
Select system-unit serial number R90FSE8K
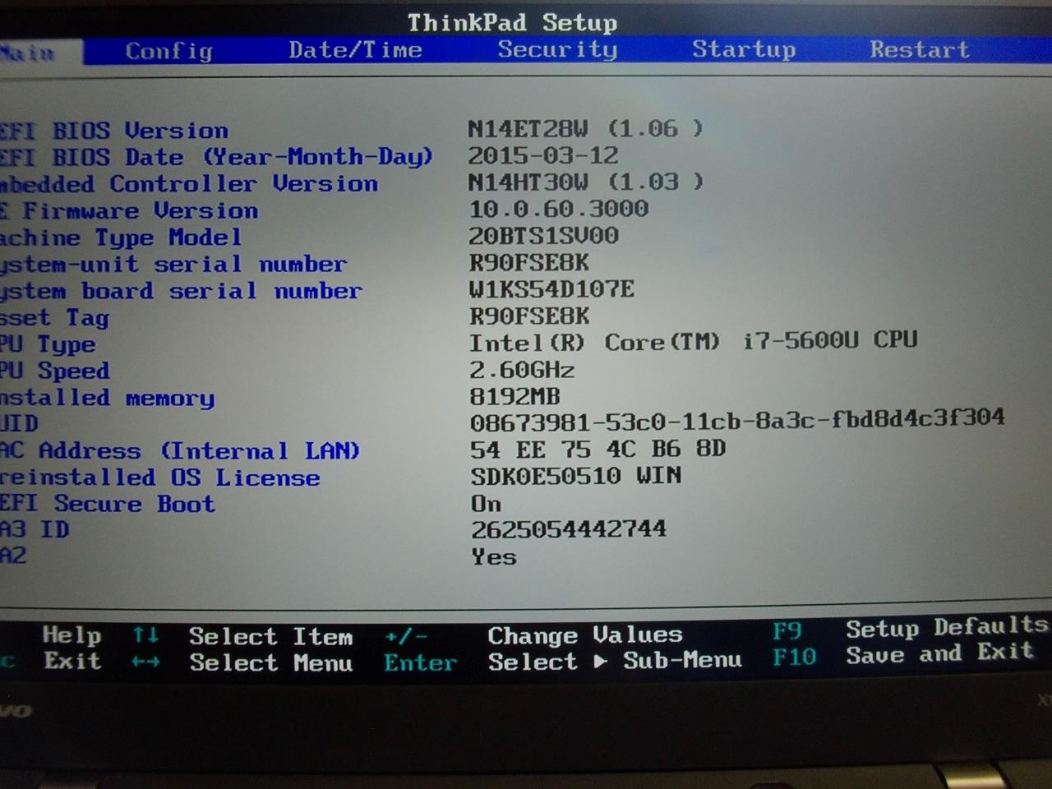(529, 263)
